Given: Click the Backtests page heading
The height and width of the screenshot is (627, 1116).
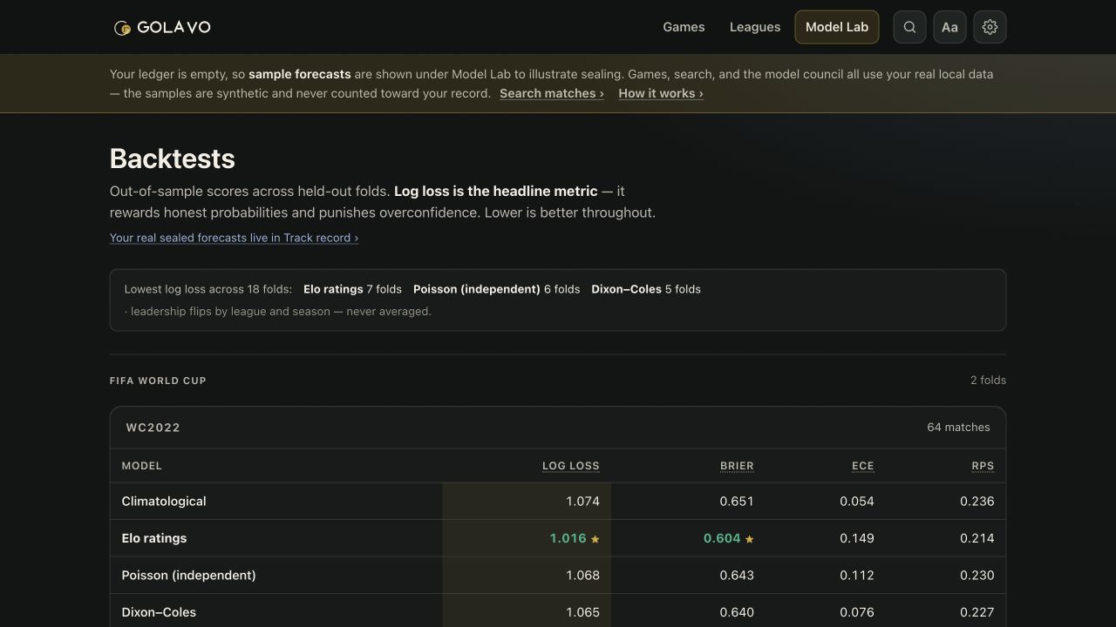Looking at the screenshot, I should click(x=173, y=158).
